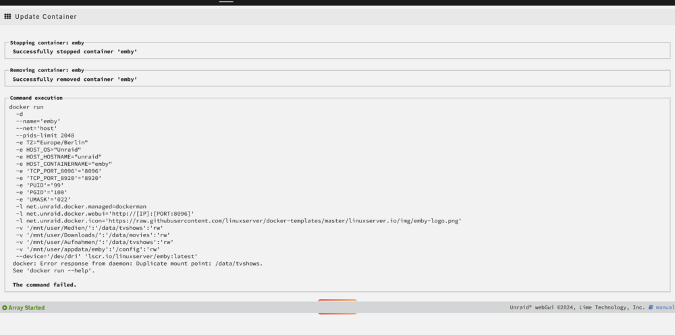
Task: Click the --net='host' line
Action: (x=36, y=128)
